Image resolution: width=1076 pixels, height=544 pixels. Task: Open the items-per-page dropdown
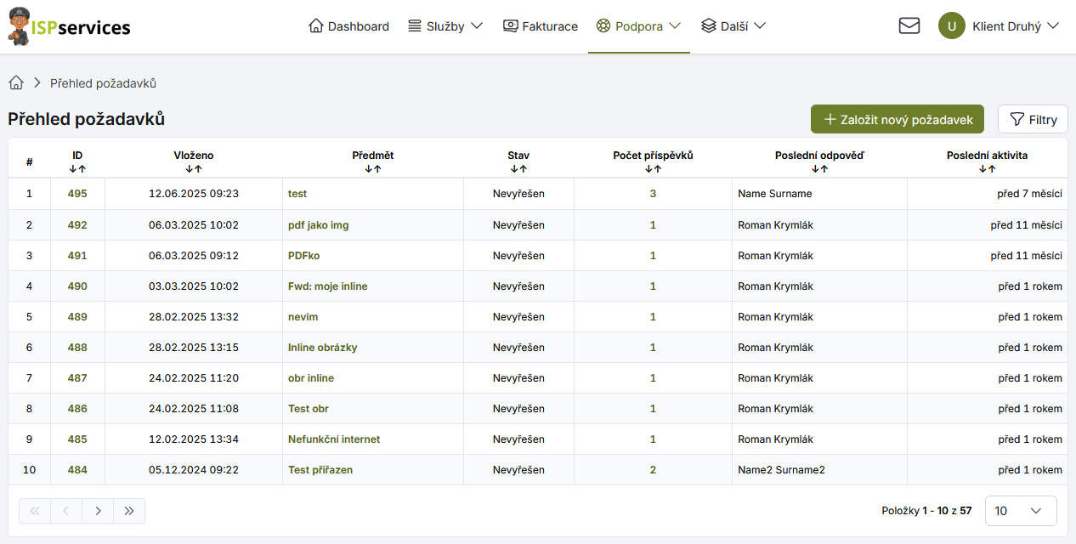click(1020, 511)
